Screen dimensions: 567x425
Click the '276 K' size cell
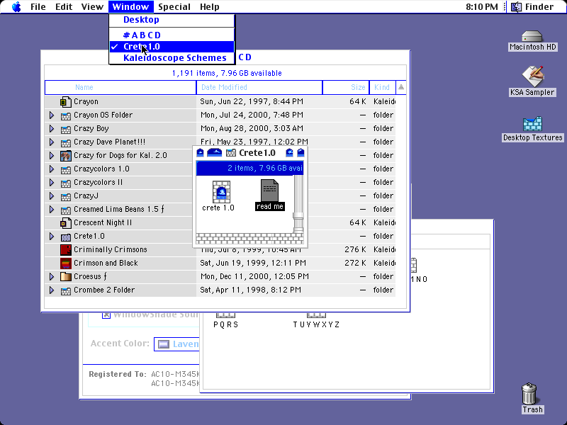[355, 249]
